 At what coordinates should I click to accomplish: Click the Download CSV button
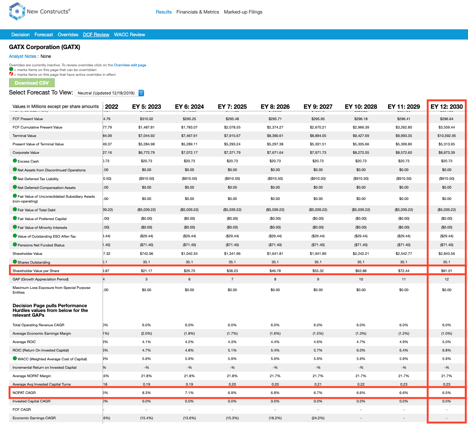(32, 83)
